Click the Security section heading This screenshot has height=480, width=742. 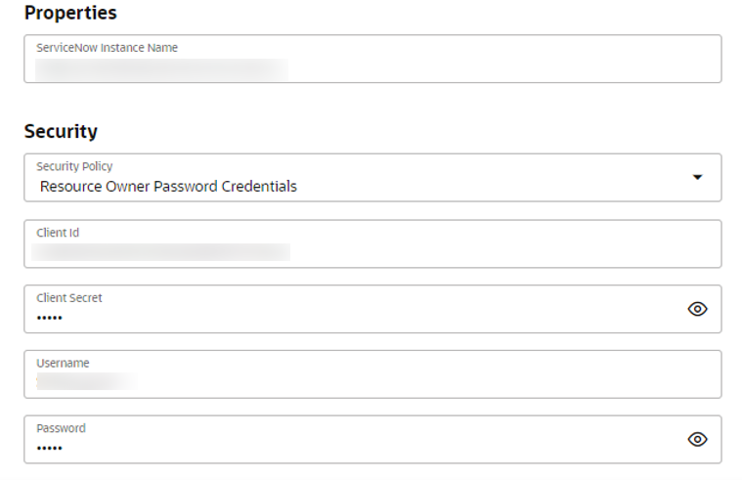click(61, 131)
